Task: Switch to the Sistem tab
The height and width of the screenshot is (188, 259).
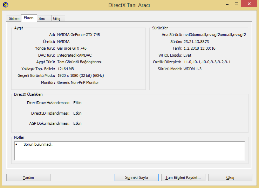Action: coord(14,19)
